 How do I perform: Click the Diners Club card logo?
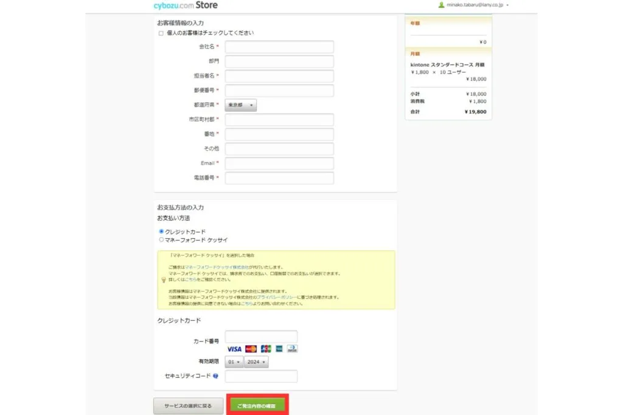(292, 349)
